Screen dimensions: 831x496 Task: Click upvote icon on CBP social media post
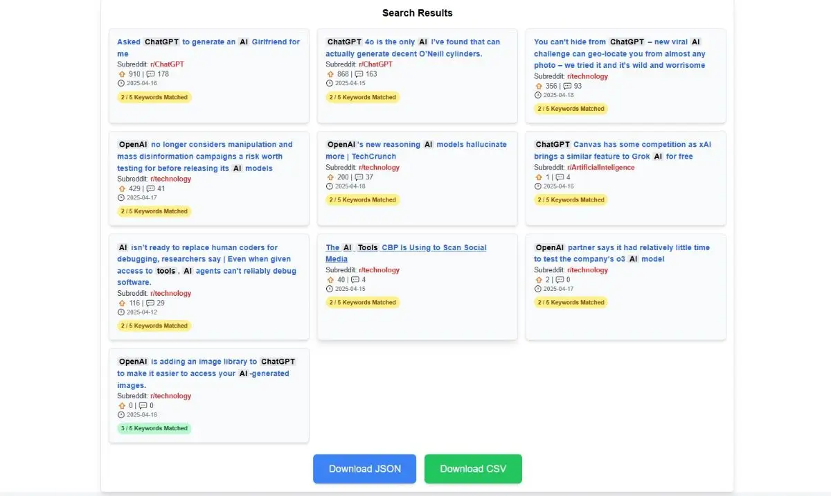point(330,280)
